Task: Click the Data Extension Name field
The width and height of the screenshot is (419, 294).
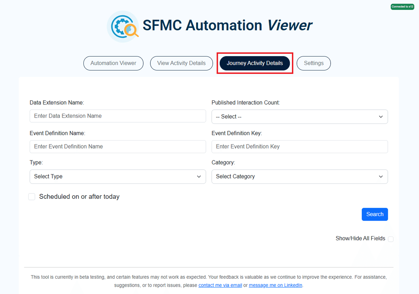Action: (118, 116)
